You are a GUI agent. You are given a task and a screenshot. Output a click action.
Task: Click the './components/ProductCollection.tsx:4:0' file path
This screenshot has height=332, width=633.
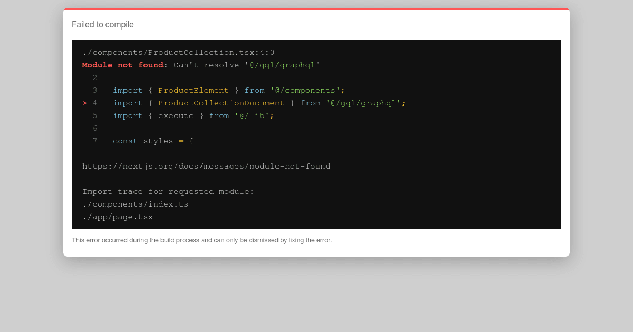(x=178, y=52)
